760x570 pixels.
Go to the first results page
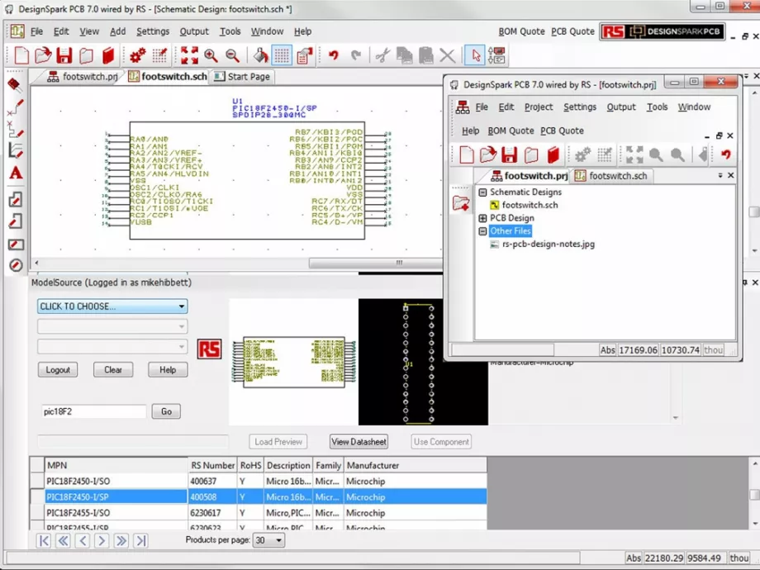click(44, 541)
